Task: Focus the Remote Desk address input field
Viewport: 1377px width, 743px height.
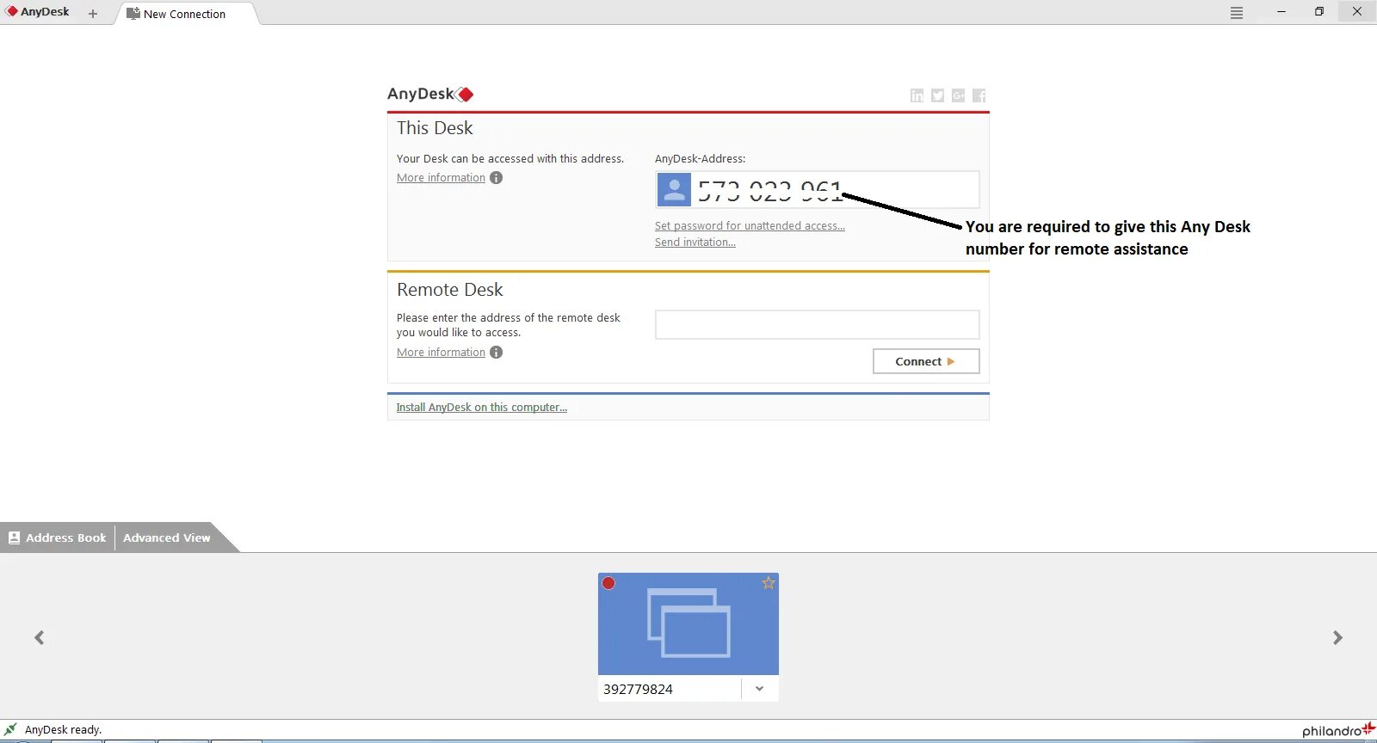Action: [818, 324]
